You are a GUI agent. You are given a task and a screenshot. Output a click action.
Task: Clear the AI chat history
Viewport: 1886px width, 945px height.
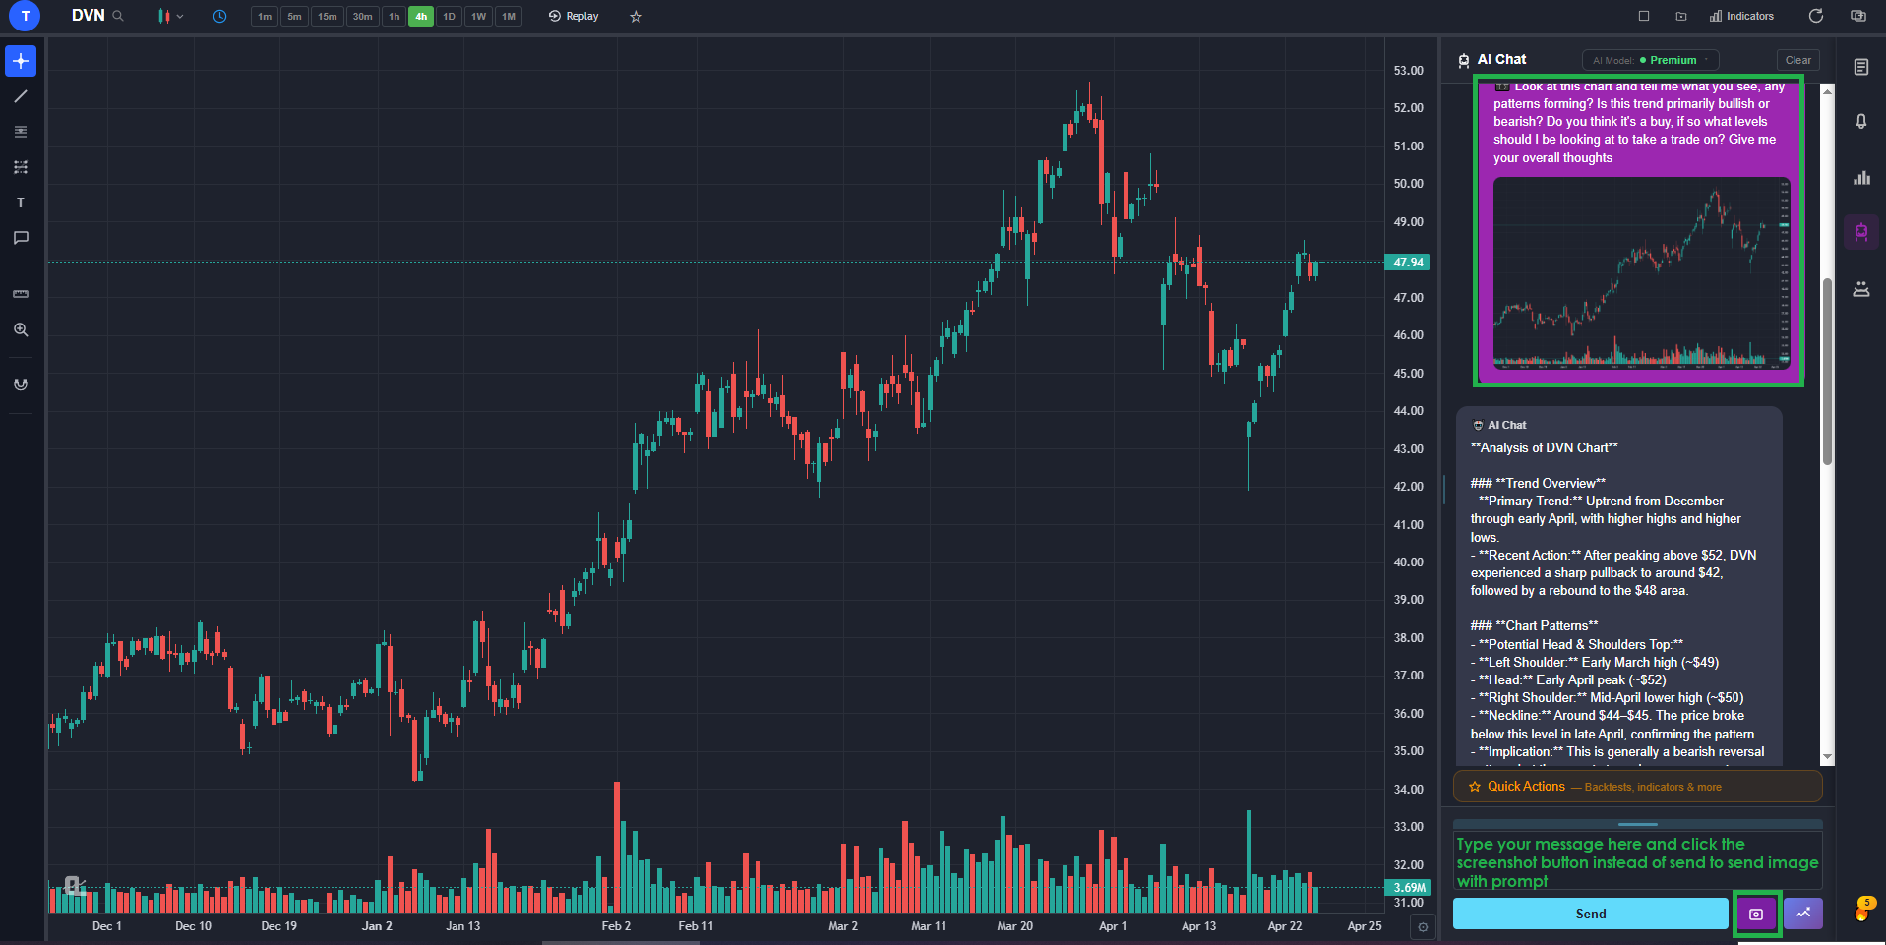[1798, 60]
